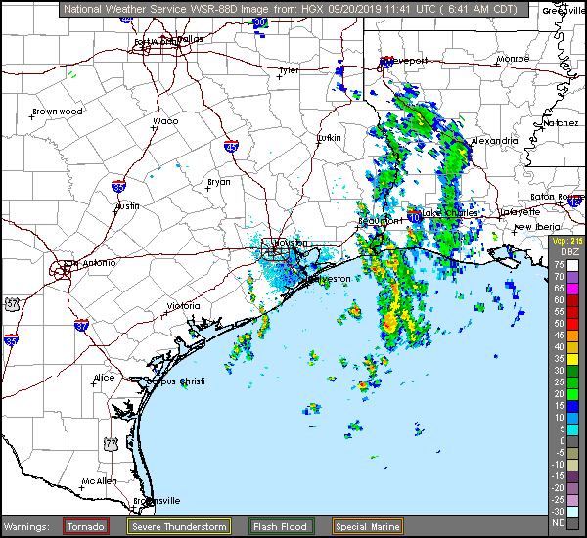
Task: Click the DBZ legend heading
Action: (x=569, y=252)
